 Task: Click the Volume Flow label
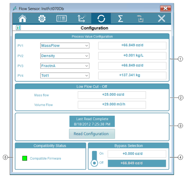click(44, 105)
